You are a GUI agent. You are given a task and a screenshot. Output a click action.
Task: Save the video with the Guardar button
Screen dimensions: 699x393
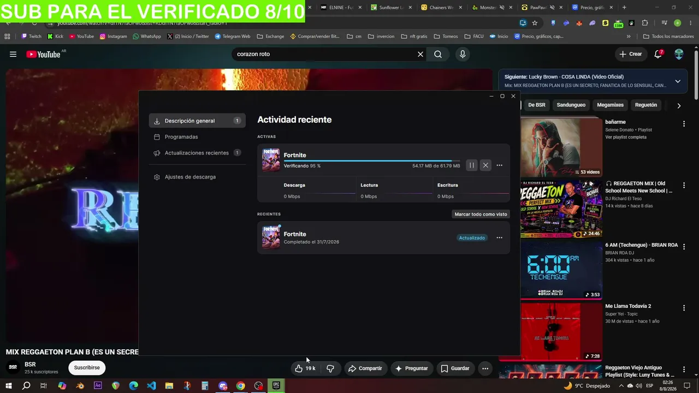[455, 368]
